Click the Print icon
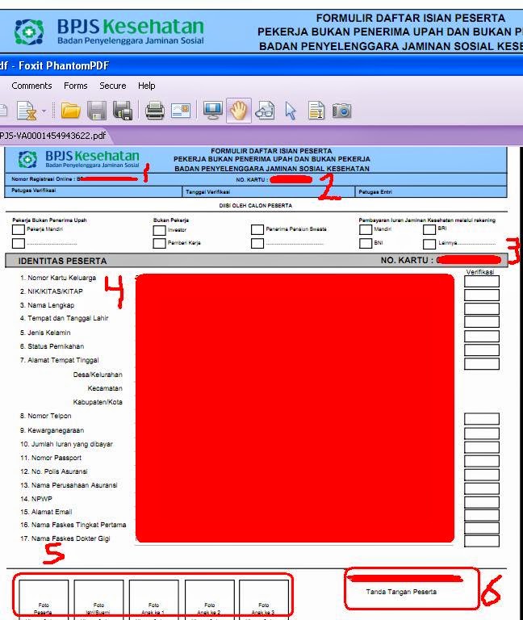The image size is (523, 620). coord(155,111)
